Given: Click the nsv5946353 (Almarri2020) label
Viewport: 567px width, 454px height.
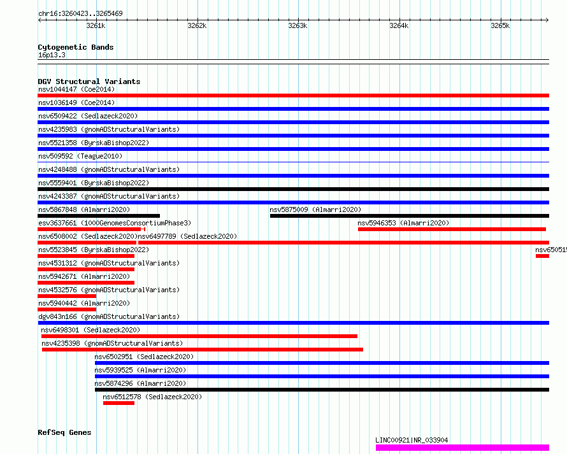Looking at the screenshot, I should (403, 223).
